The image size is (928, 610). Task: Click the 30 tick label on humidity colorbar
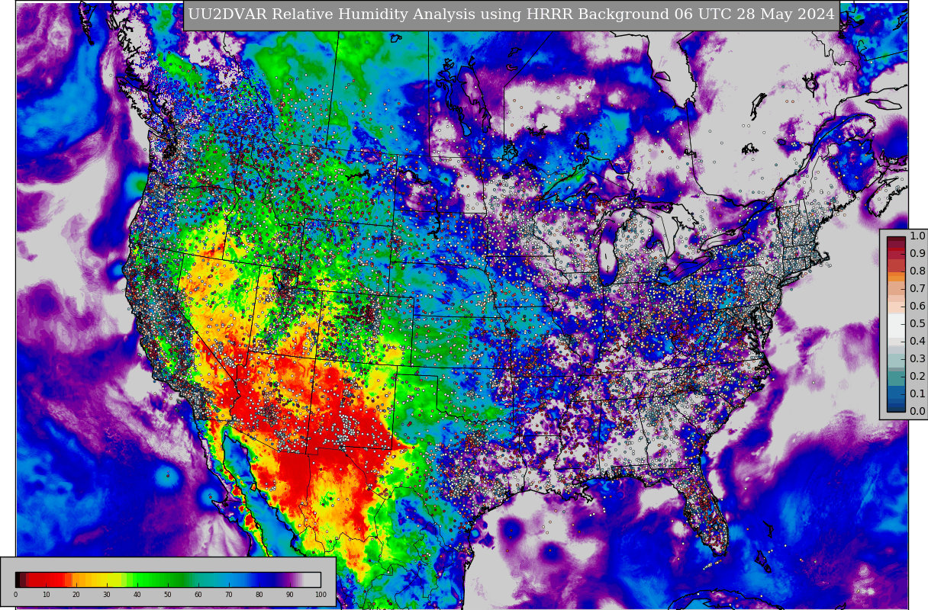pos(107,595)
